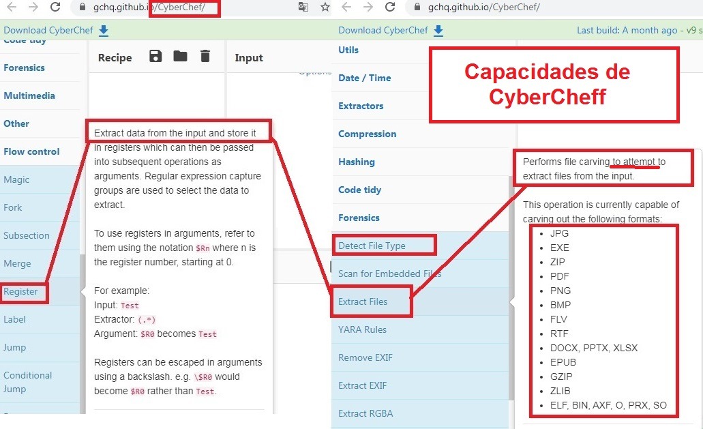The height and width of the screenshot is (429, 703).
Task: Click the translate page icon in address bar
Action: tap(303, 7)
